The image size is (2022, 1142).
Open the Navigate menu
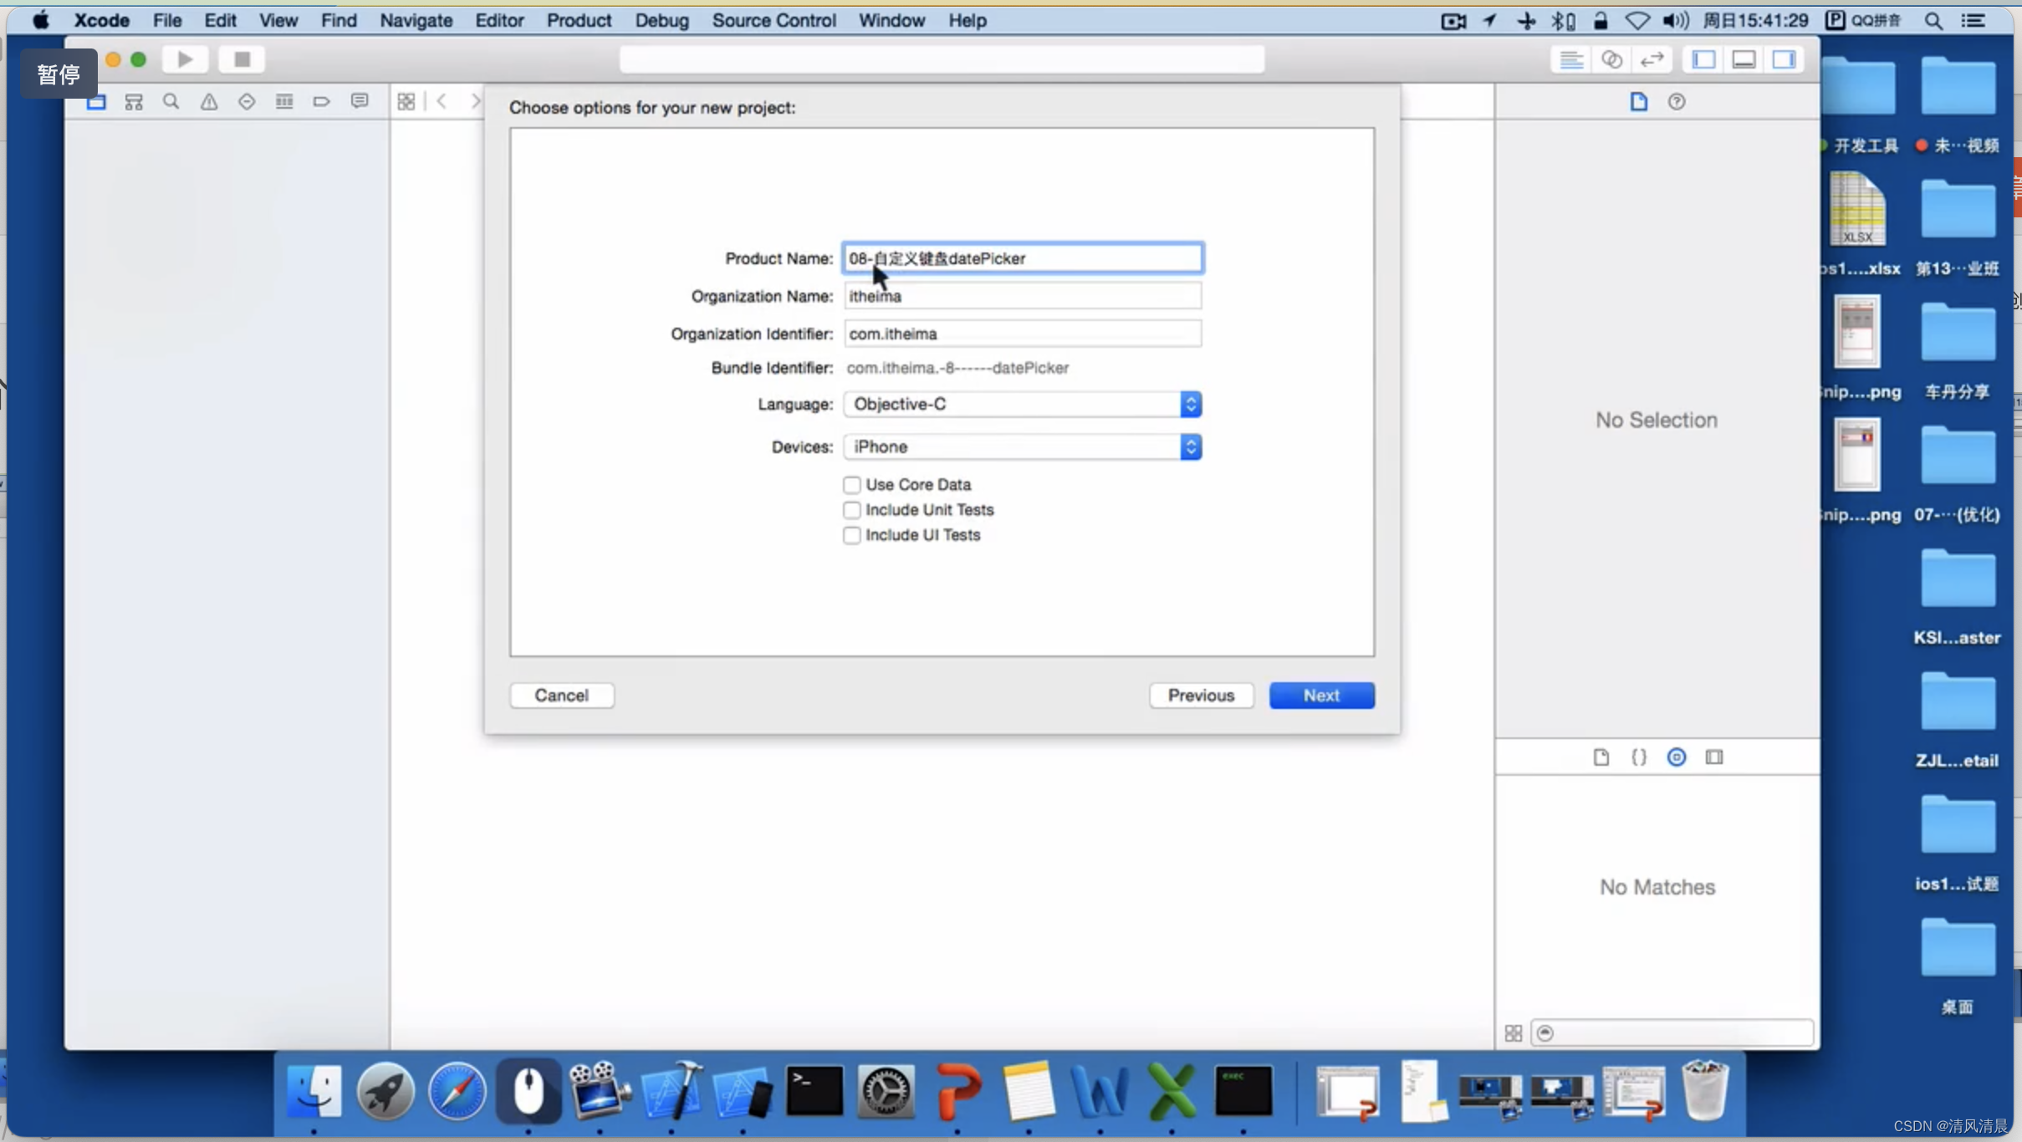(x=416, y=20)
